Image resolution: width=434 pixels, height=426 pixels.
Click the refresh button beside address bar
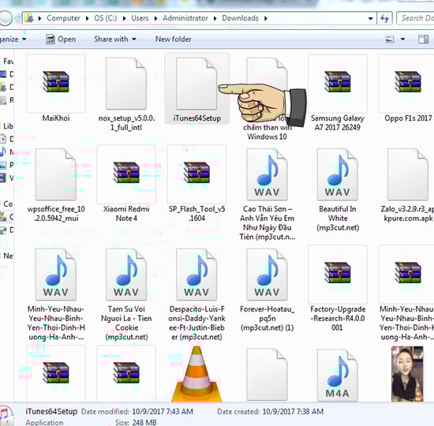pos(384,19)
